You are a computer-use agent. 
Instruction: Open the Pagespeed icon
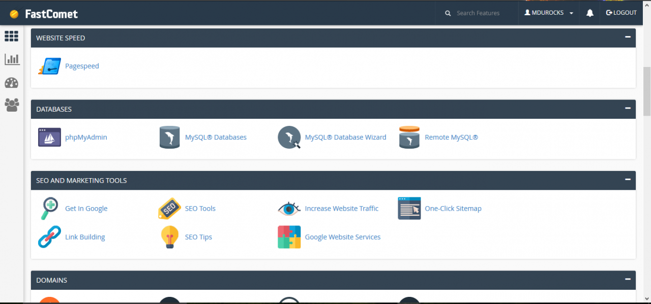click(49, 66)
